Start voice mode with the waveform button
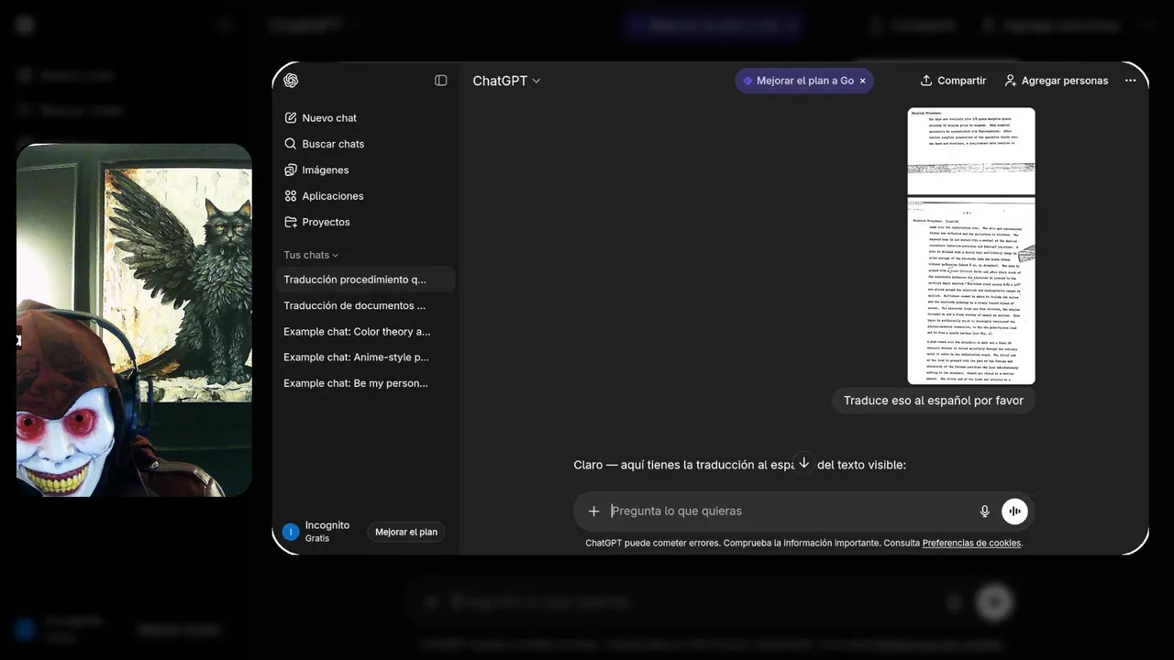The image size is (1174, 660). pos(1014,511)
